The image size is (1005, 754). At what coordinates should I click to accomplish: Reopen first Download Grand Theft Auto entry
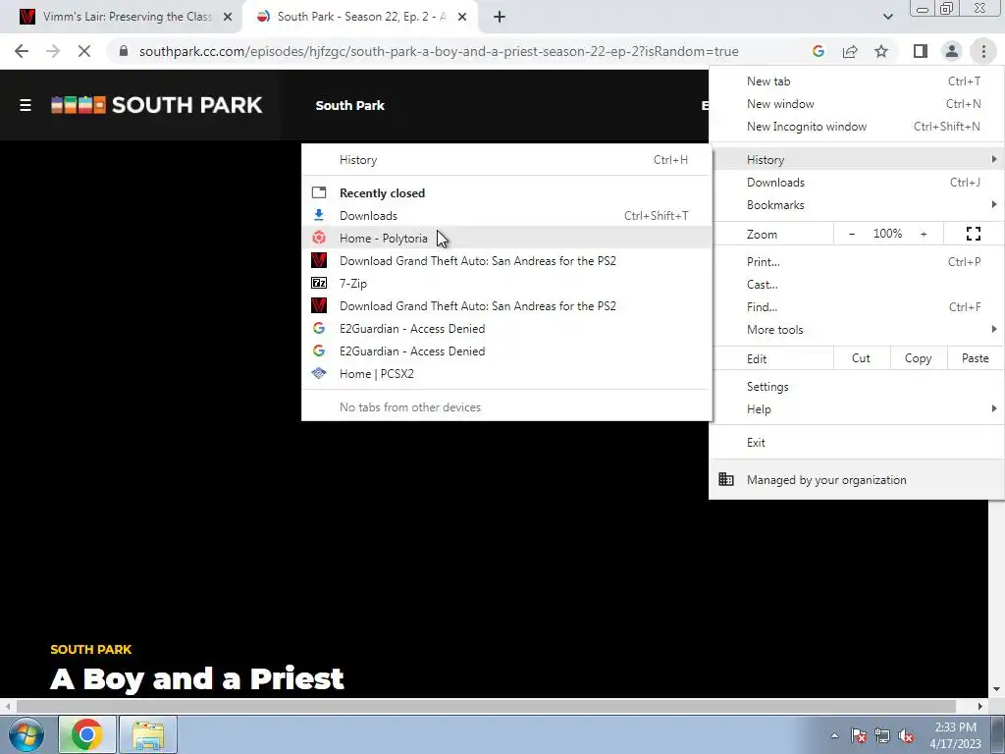506,261
